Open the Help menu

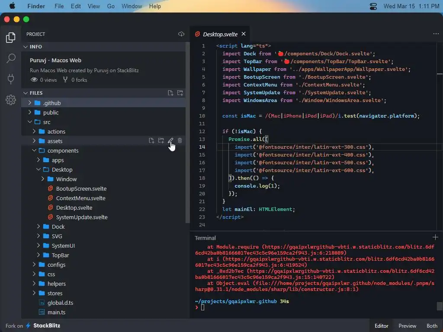pos(155,6)
